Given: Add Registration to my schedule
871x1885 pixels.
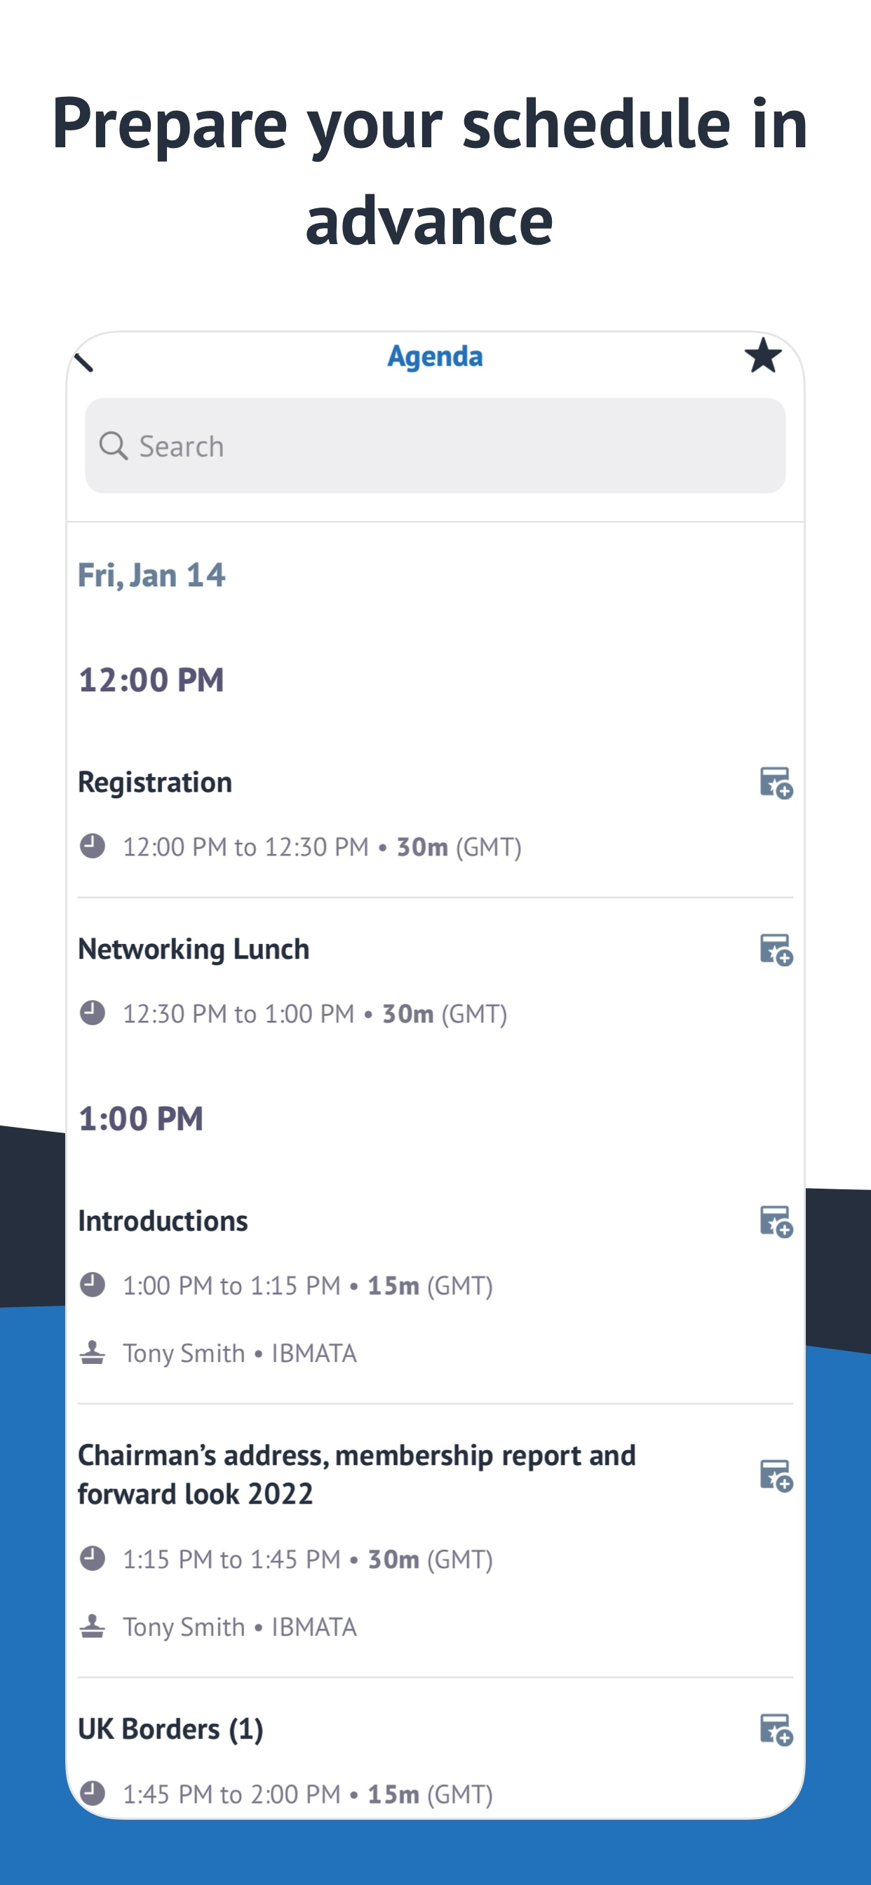Looking at the screenshot, I should 776,783.
